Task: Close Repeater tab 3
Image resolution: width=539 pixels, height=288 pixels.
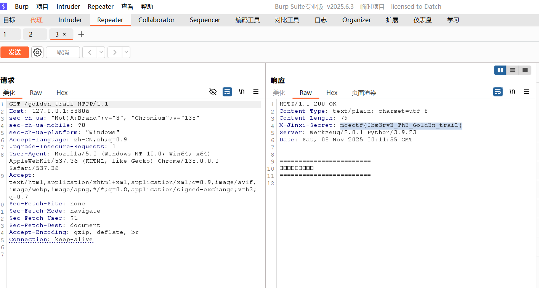Action: point(64,34)
